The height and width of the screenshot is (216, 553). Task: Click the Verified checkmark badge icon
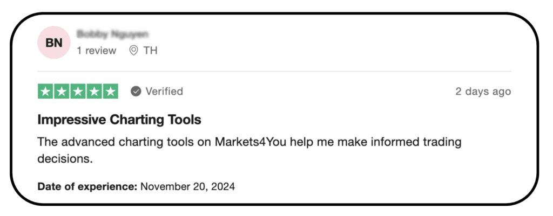point(136,92)
